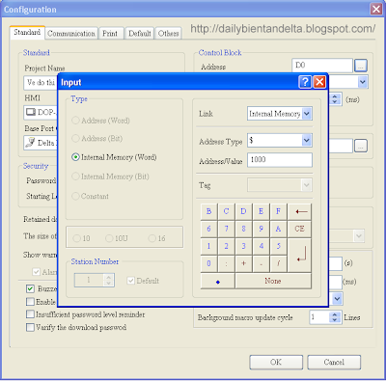Click the slash key on keypad
The width and height of the screenshot is (386, 381).
click(278, 263)
